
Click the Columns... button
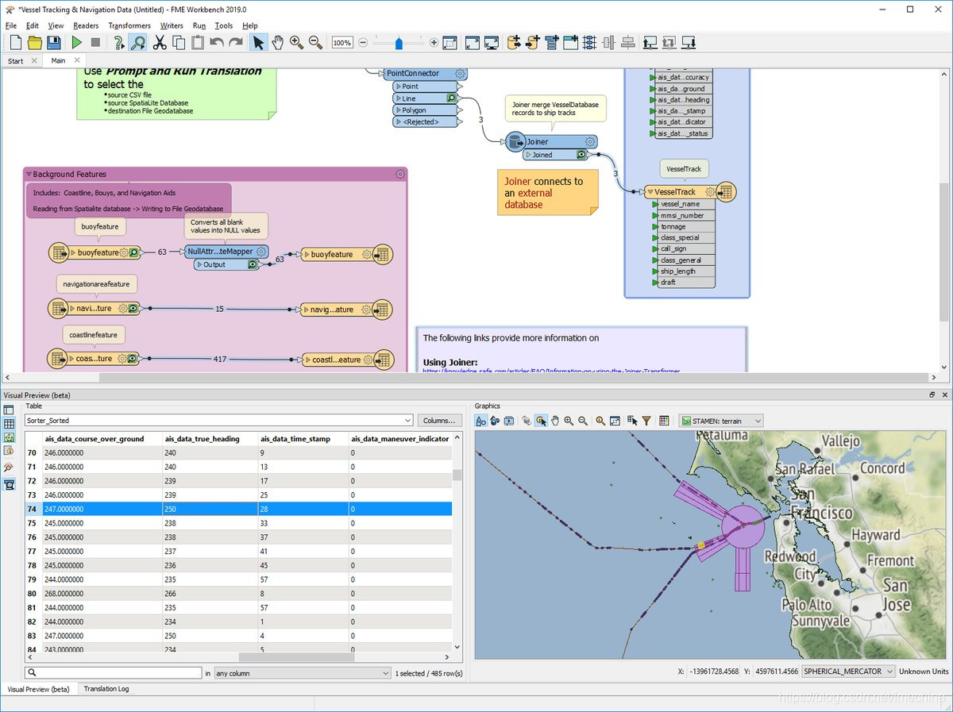tap(439, 420)
